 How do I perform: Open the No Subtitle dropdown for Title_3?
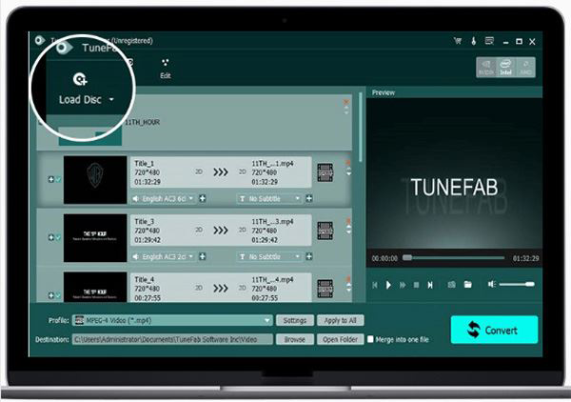tap(269, 257)
